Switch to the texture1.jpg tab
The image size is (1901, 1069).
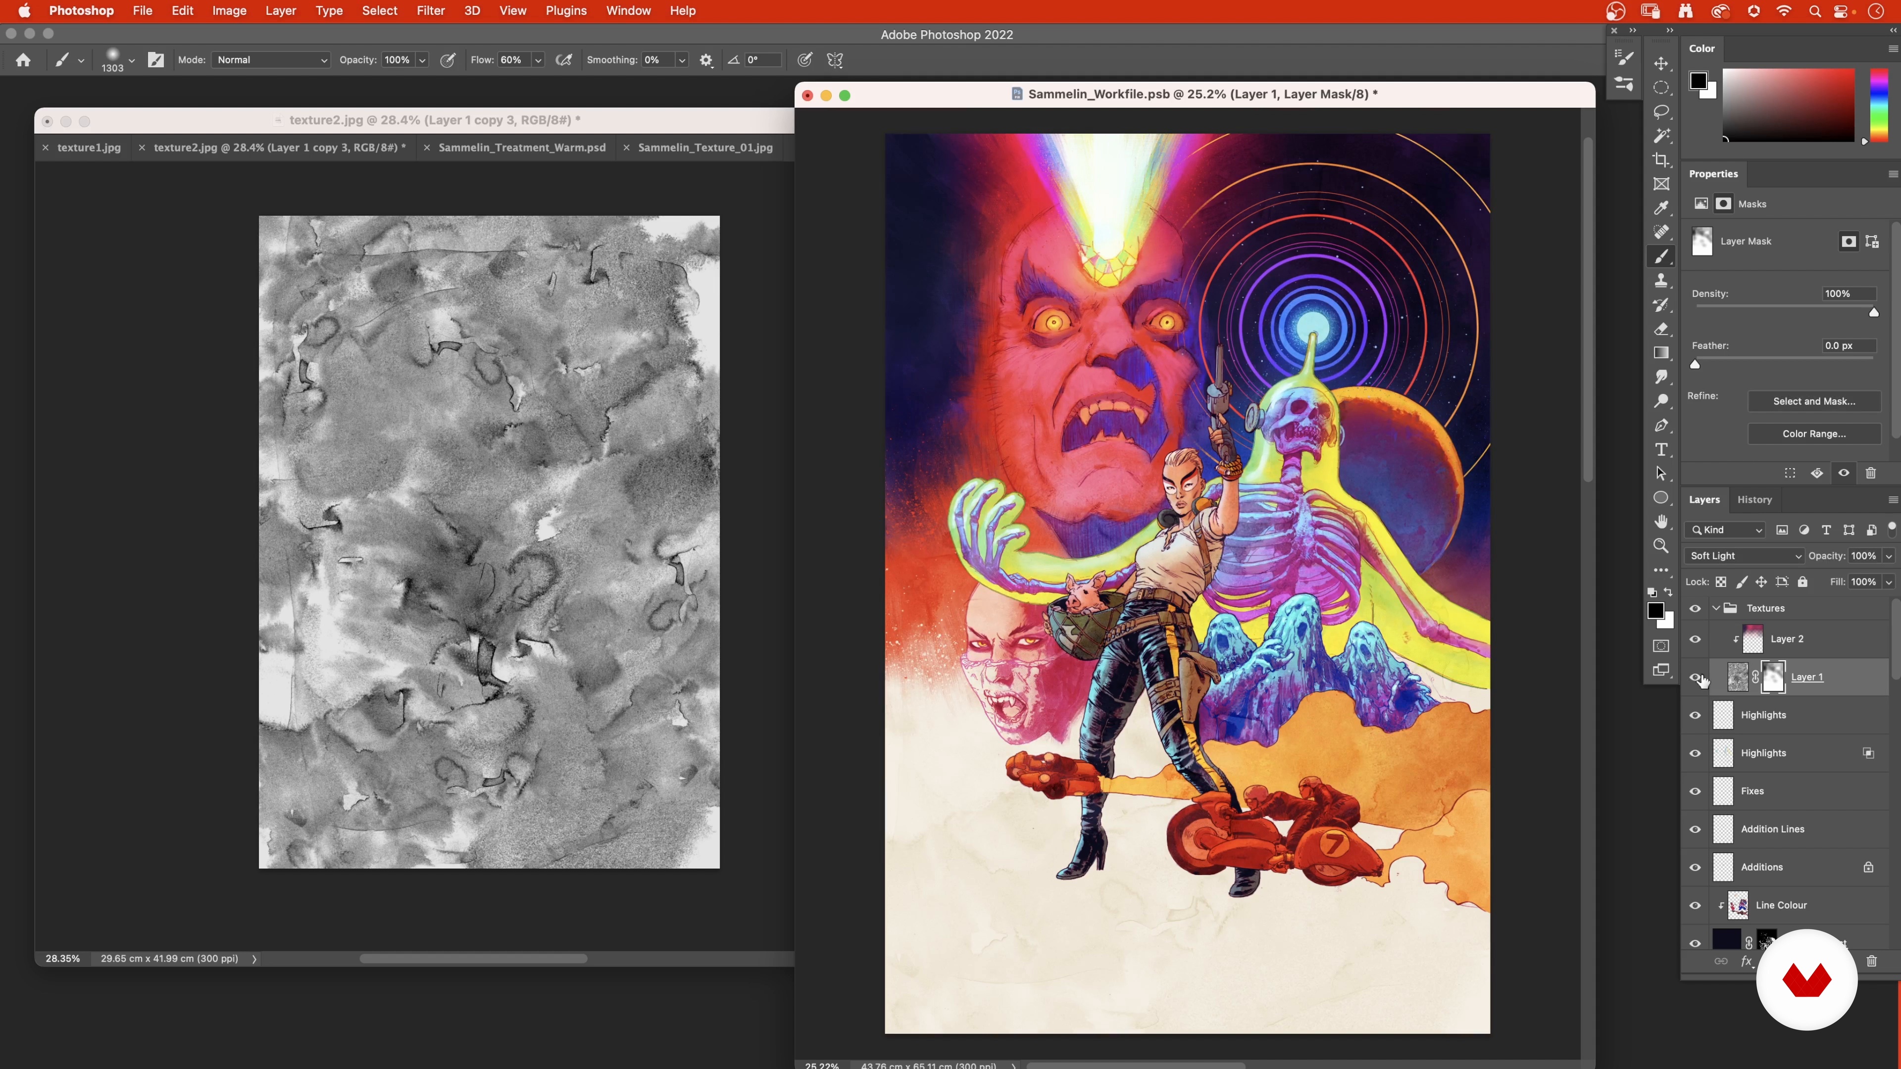click(x=89, y=147)
